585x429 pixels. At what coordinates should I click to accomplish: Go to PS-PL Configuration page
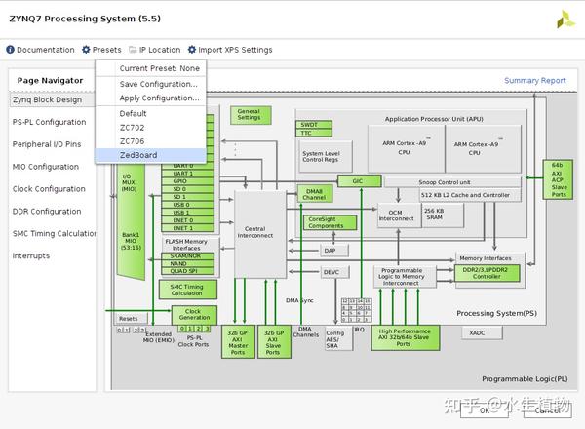pos(50,122)
